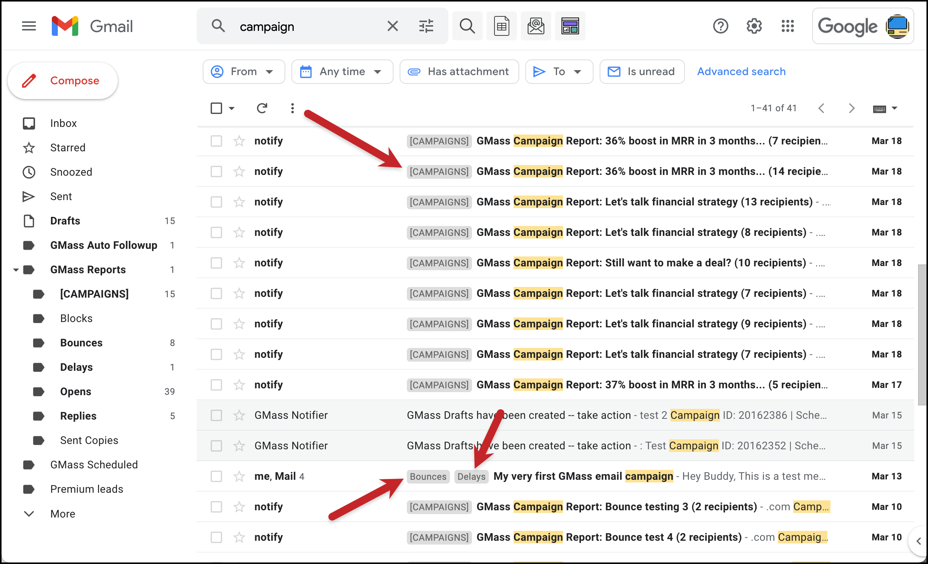Click the Advanced search link

coord(741,72)
